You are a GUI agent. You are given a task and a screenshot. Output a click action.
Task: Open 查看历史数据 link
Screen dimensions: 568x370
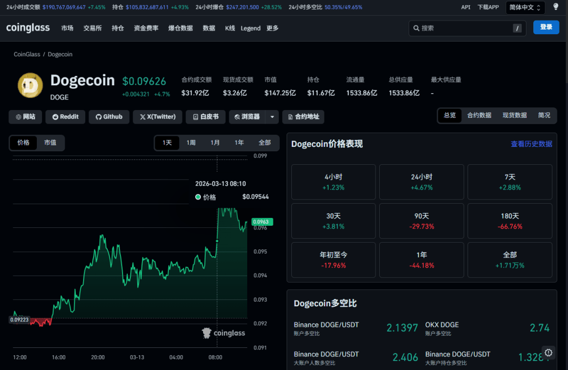531,144
